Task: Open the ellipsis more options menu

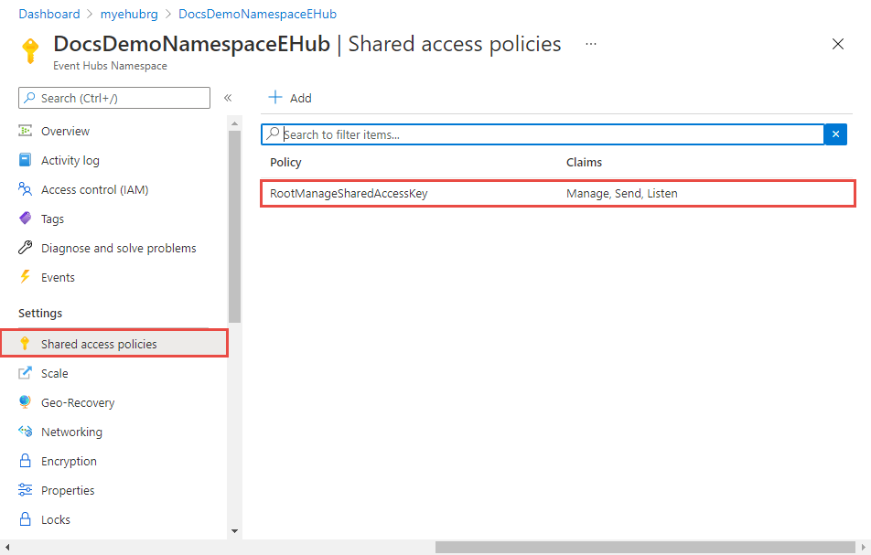Action: (x=590, y=44)
